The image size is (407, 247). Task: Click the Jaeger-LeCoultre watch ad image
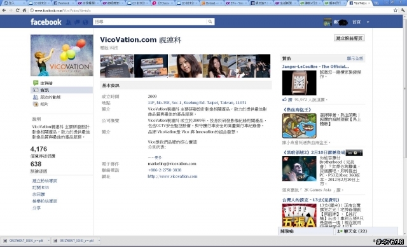(x=300, y=83)
